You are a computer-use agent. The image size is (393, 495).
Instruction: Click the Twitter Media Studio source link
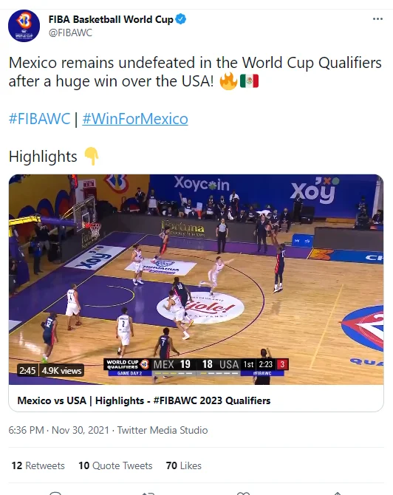click(x=163, y=430)
